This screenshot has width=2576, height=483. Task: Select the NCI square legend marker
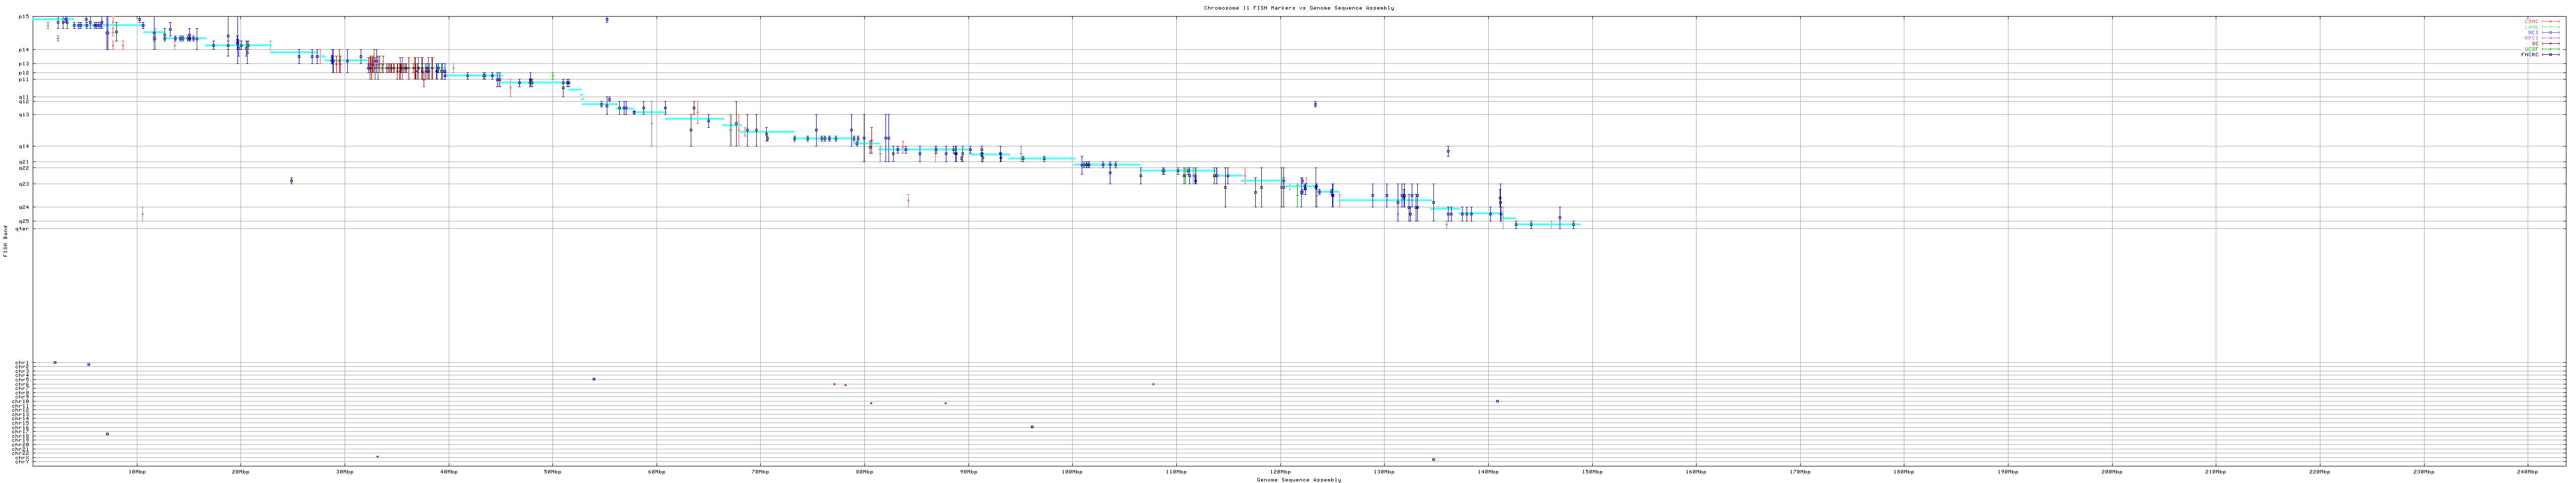click(2552, 32)
